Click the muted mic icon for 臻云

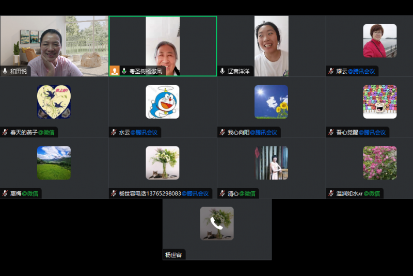[x=331, y=71]
